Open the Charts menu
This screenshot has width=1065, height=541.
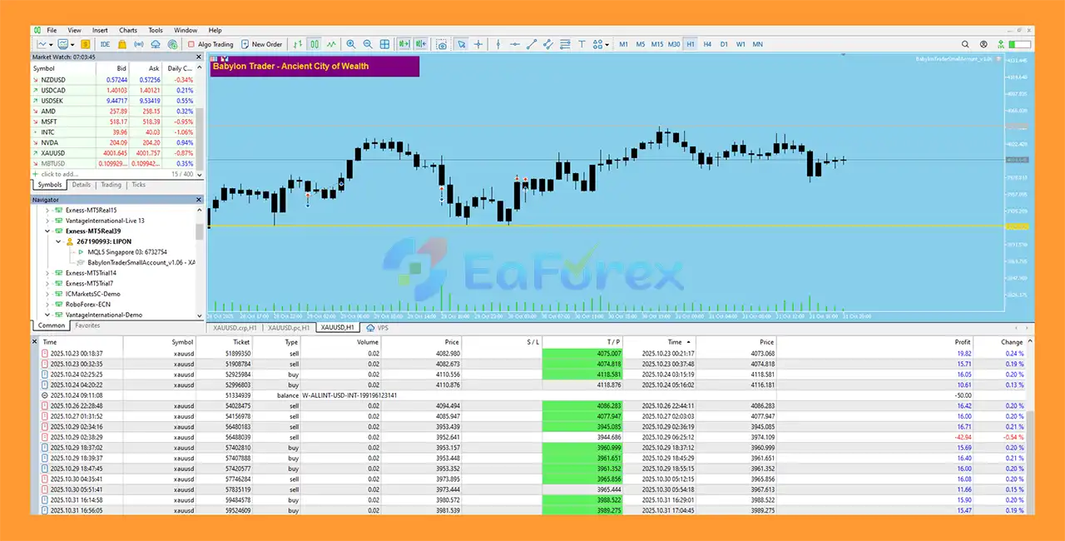(127, 30)
